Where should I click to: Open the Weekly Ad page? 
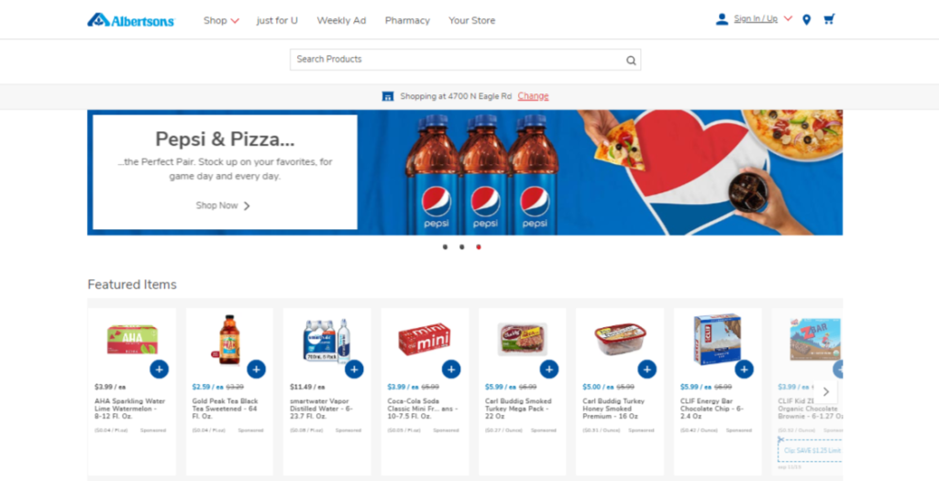click(341, 20)
